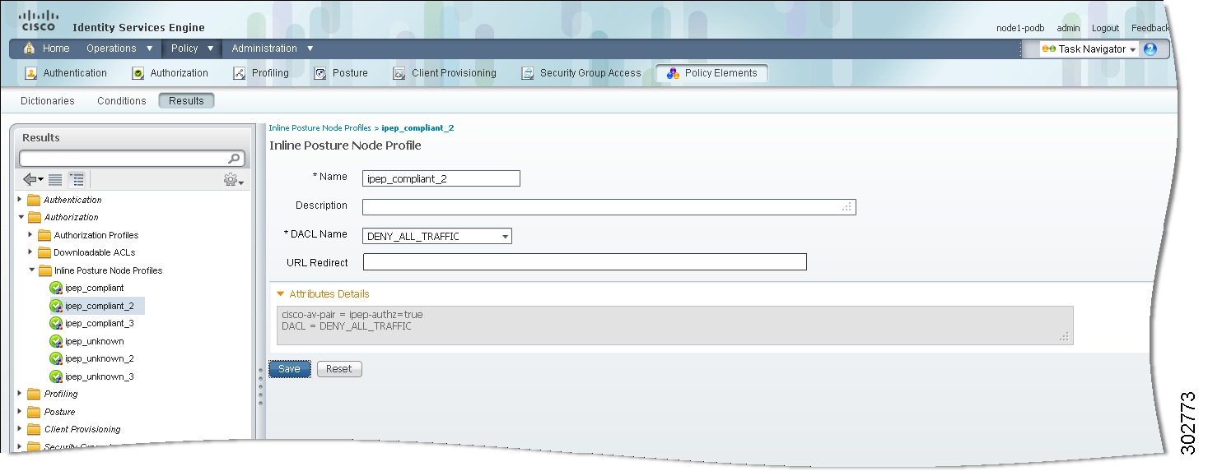Switch to the Dictionaries tab
This screenshot has height=471, width=1208.
pos(48,101)
